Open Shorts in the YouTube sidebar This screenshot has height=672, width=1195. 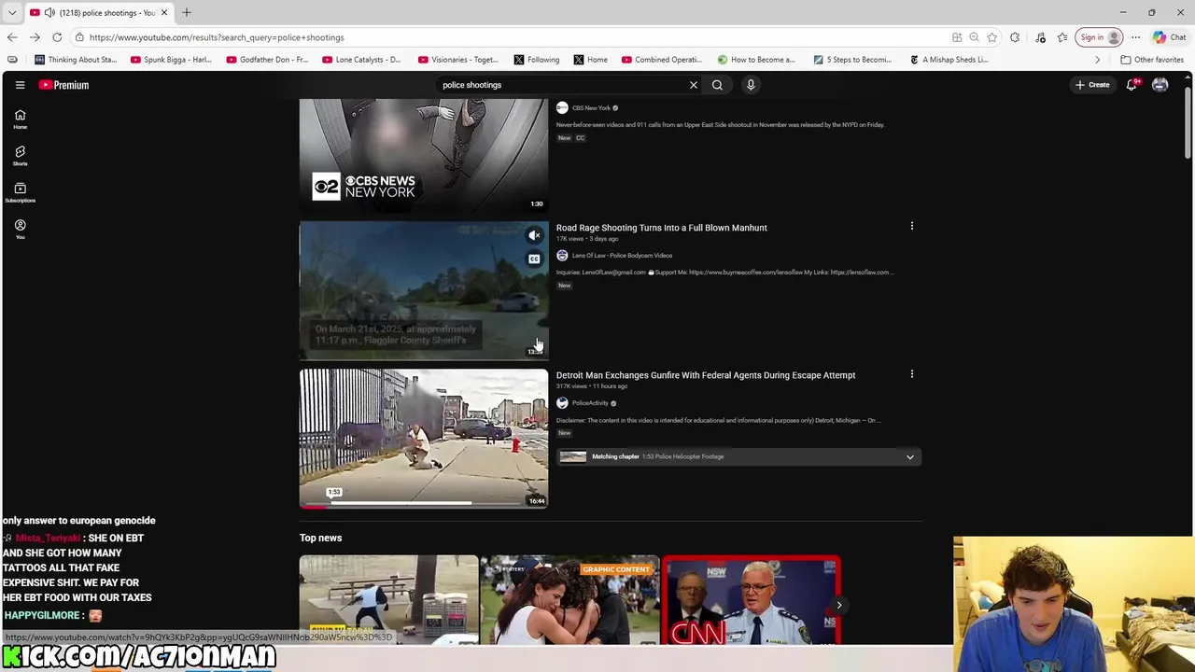[20, 156]
